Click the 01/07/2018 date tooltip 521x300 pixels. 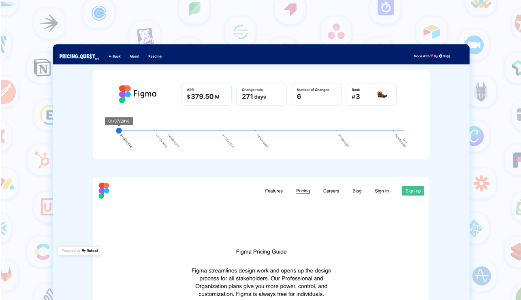point(119,121)
